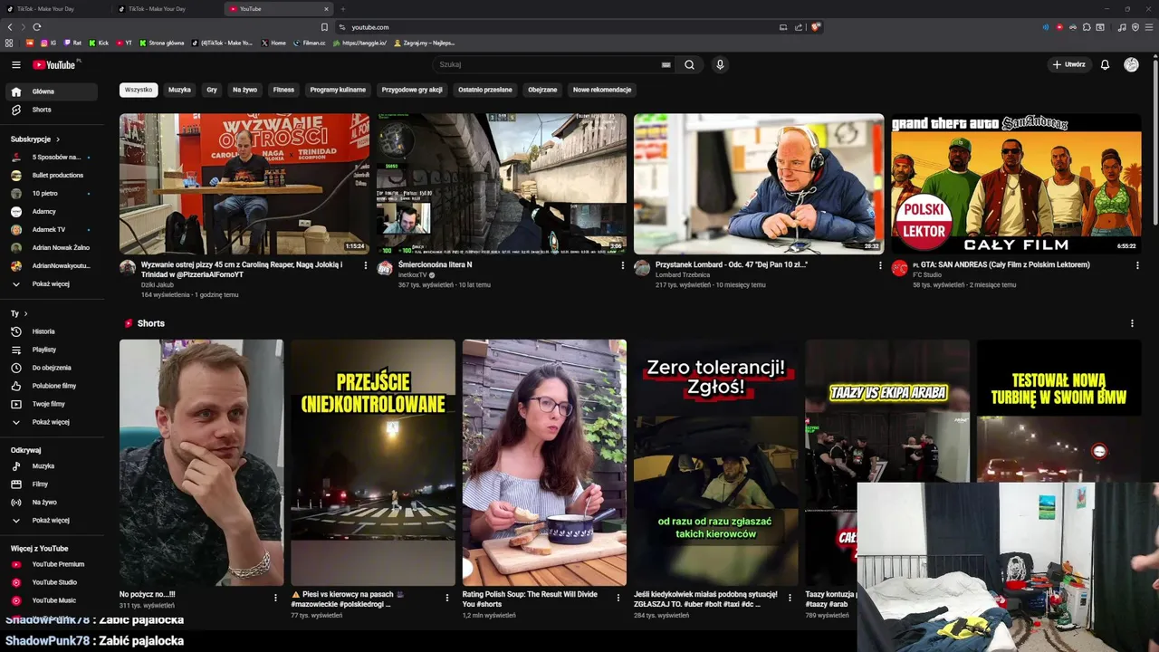Open Polubione filmy in sidebar
Viewport: 1159px width, 652px height.
(51, 386)
